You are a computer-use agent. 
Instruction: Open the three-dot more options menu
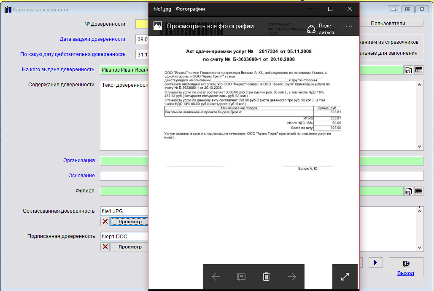coord(349,26)
